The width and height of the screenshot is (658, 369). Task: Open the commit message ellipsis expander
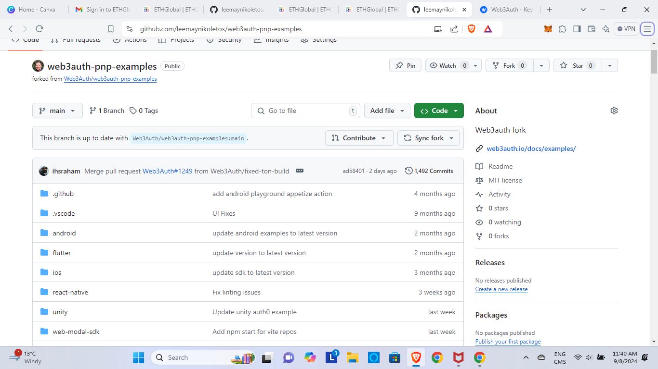pyautogui.click(x=300, y=171)
